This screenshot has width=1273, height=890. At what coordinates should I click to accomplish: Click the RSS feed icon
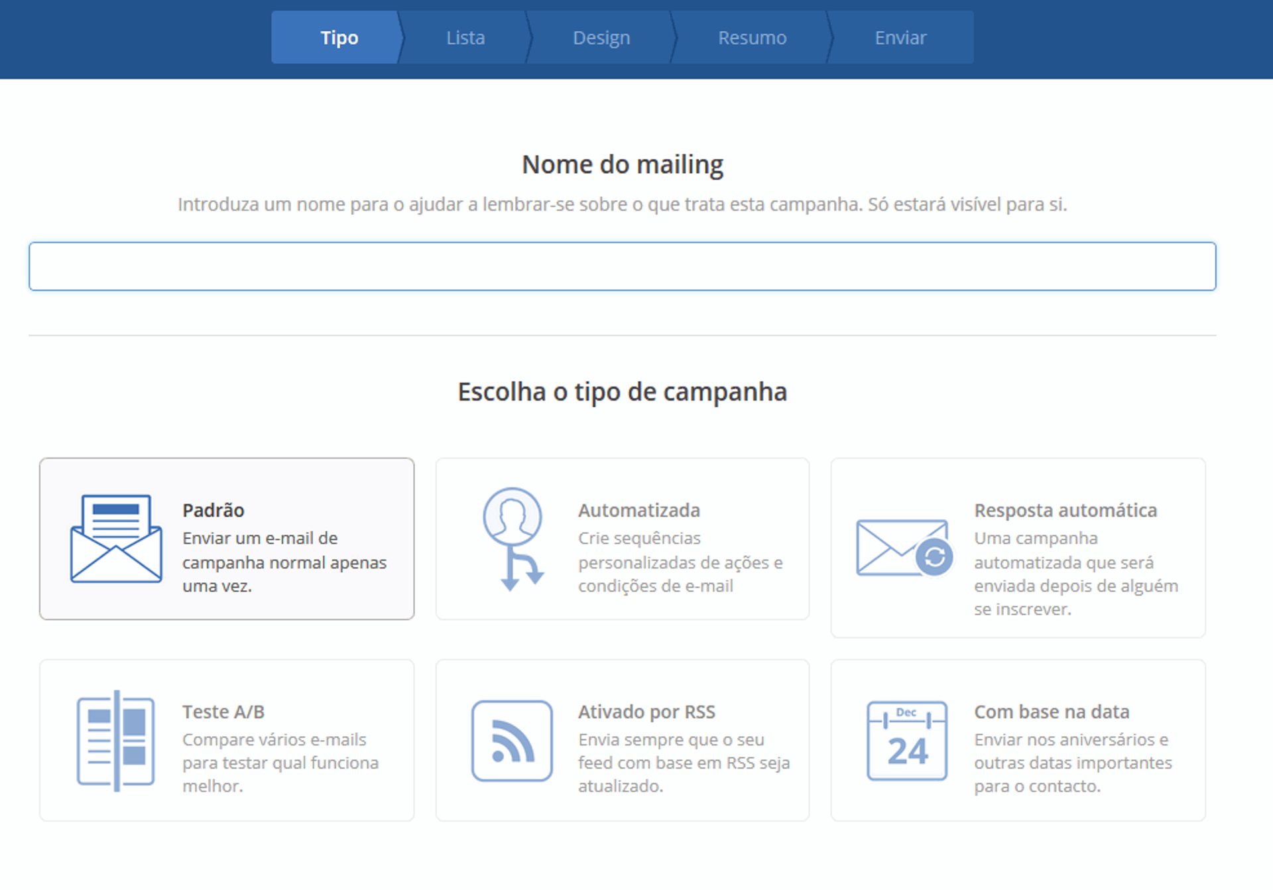tap(512, 740)
